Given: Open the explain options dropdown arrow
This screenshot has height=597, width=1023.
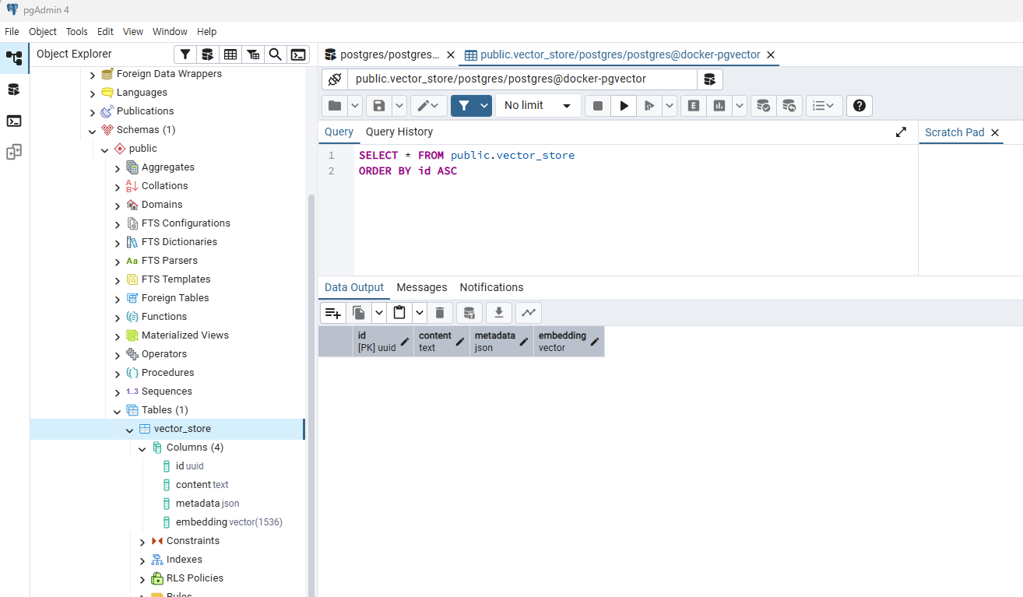Looking at the screenshot, I should click(x=740, y=106).
